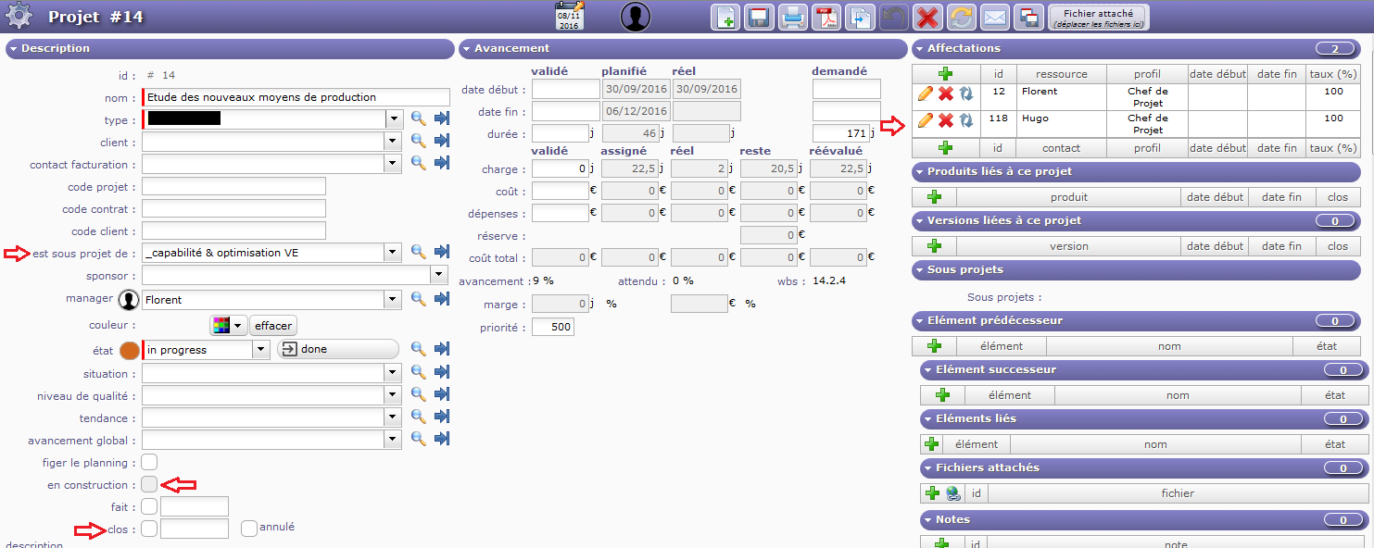The width and height of the screenshot is (1374, 548).
Task: Save the project with the floppy disk icon
Action: [x=760, y=18]
